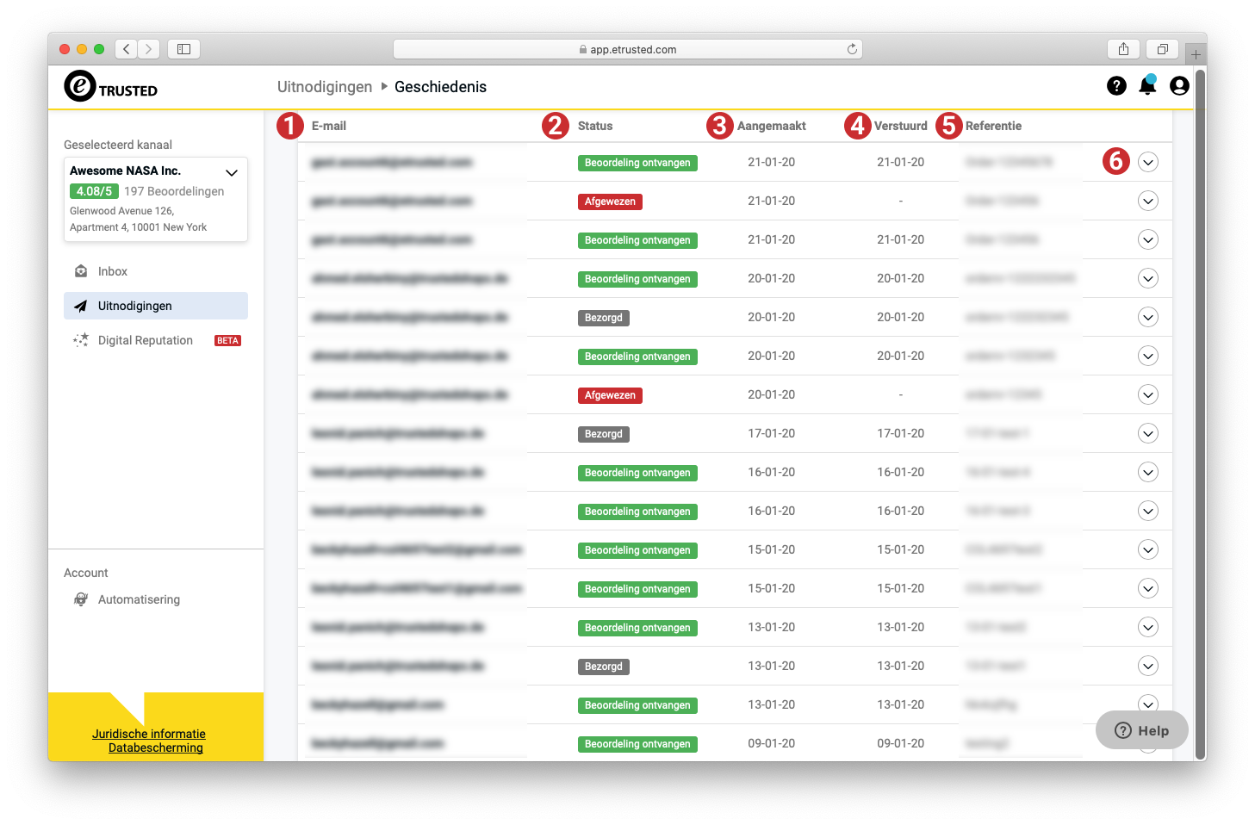
Task: Open the Awesome NASA Inc. channel dropdown
Action: click(x=232, y=172)
